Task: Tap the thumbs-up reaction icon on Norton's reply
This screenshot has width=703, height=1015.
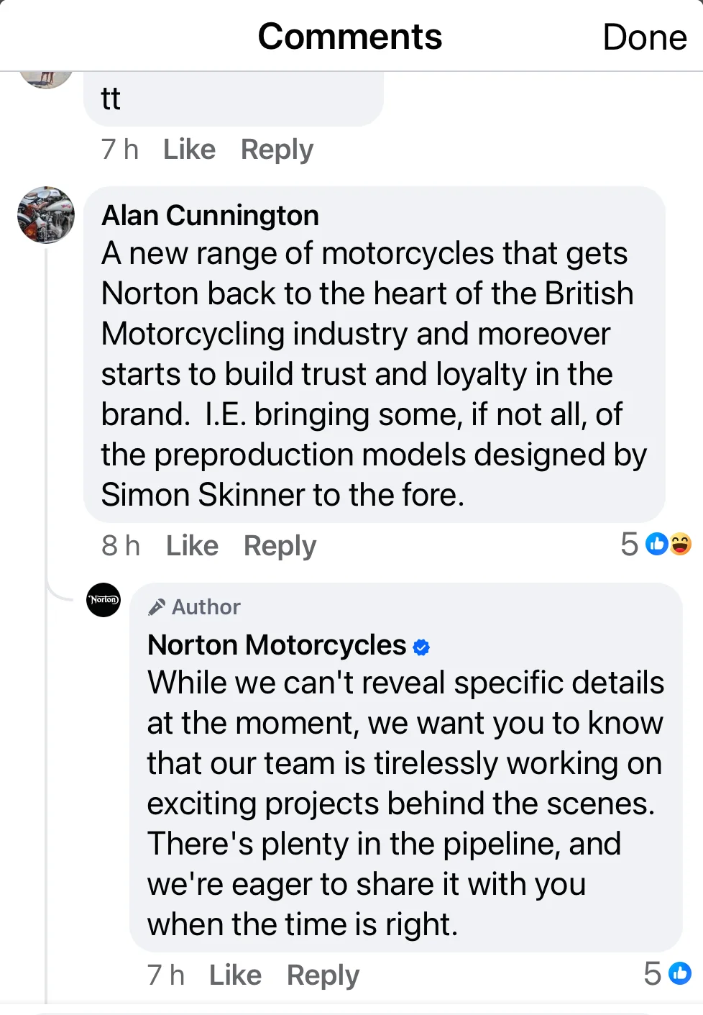Action: click(679, 973)
